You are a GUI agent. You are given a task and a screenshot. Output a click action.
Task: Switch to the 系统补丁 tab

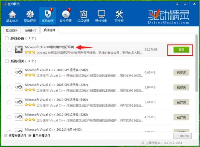[31, 30]
